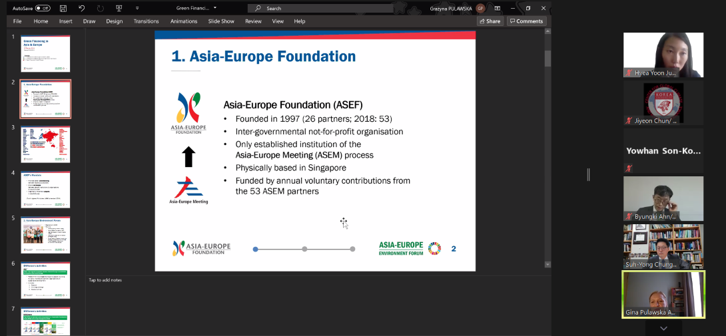The width and height of the screenshot is (726, 336).
Task: Switch to the Home tab
Action: point(41,21)
